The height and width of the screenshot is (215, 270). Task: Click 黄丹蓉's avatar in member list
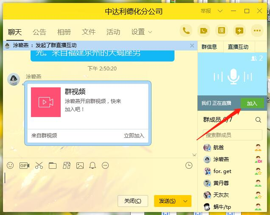207,183
